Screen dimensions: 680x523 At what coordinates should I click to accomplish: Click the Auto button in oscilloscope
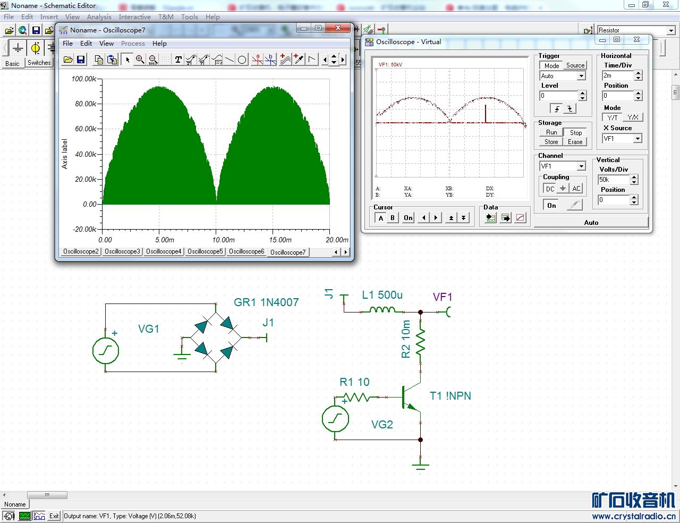pos(591,223)
